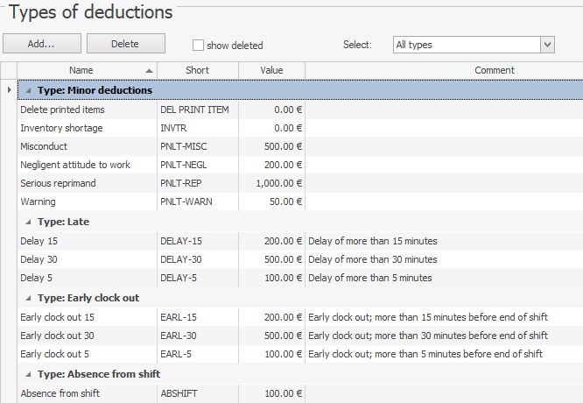Sort by the Value column header
The image size is (583, 403).
tap(271, 70)
